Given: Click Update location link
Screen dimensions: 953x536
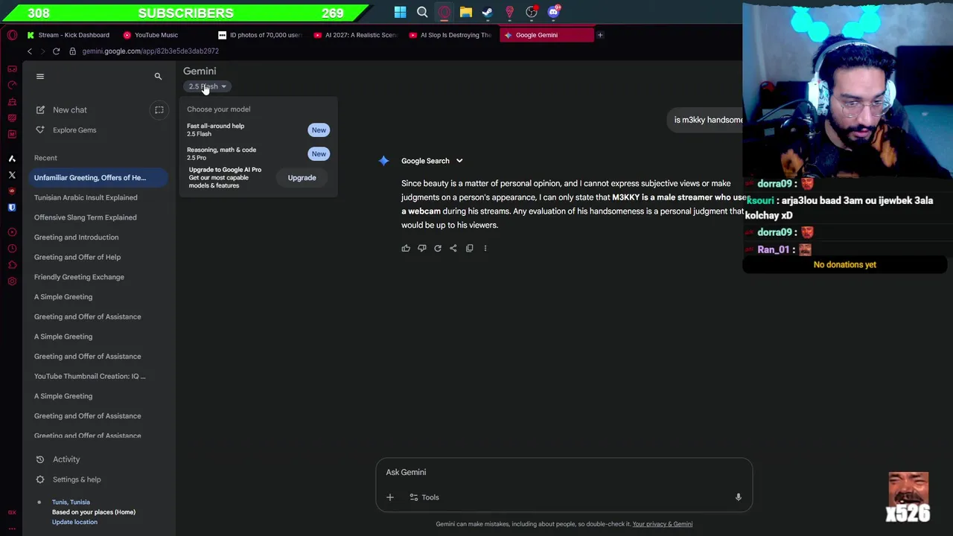Looking at the screenshot, I should 74,522.
